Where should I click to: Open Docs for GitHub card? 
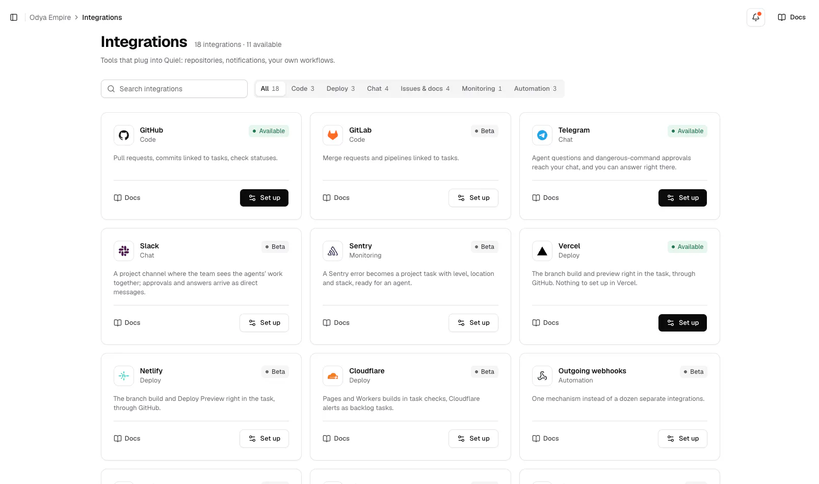(x=127, y=198)
